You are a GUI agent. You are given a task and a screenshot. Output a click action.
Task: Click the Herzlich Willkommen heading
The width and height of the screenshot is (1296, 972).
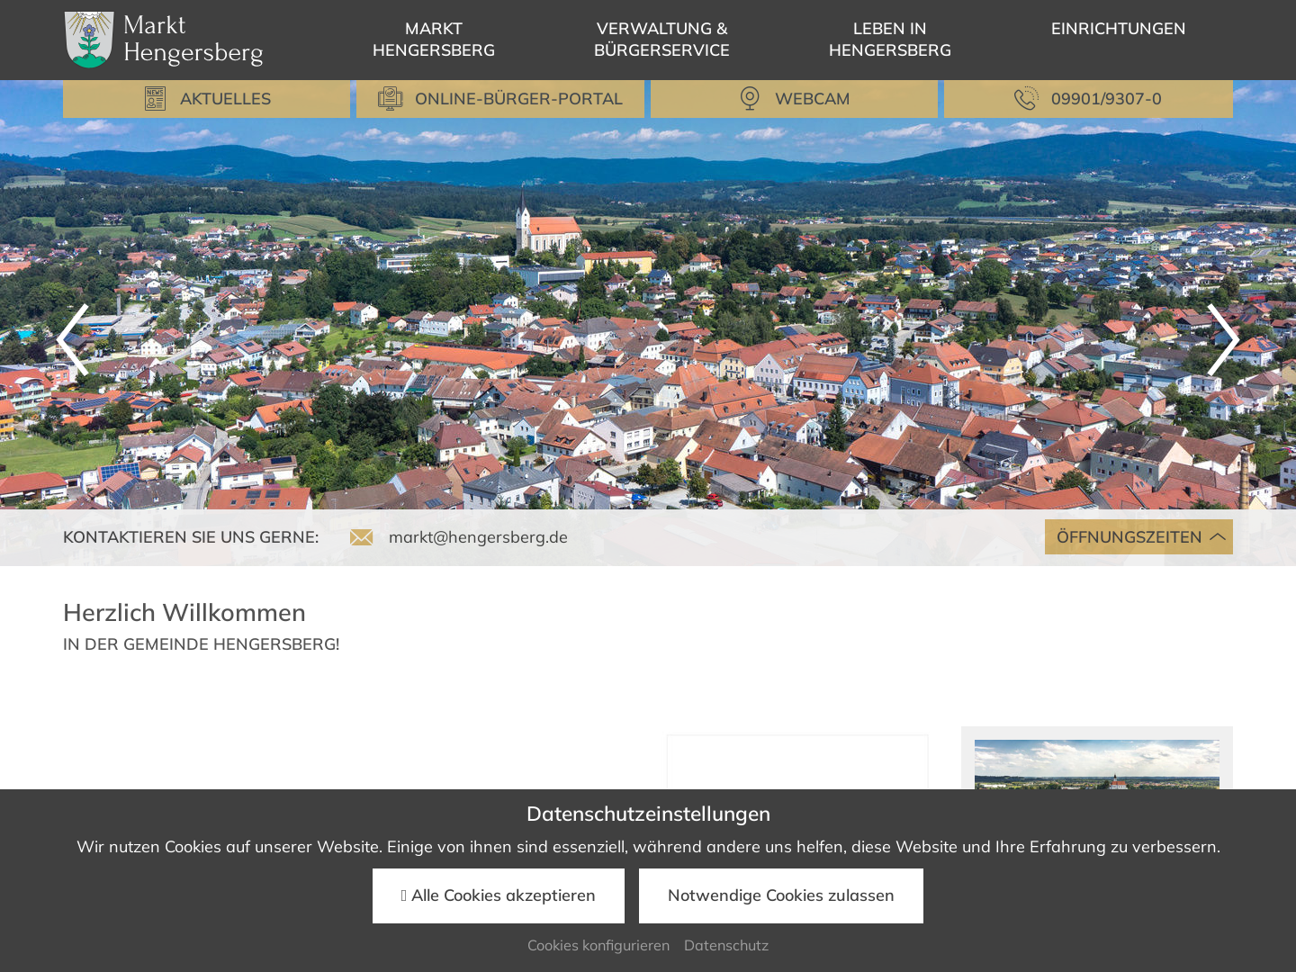click(184, 613)
